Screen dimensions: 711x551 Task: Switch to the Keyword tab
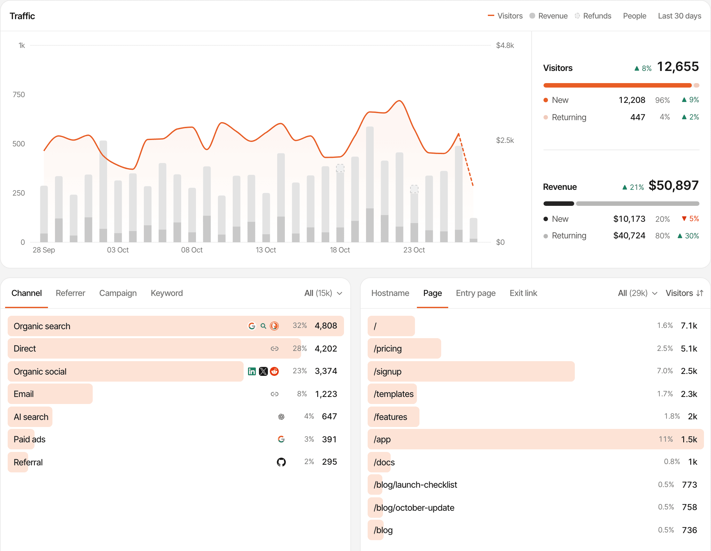pos(167,293)
